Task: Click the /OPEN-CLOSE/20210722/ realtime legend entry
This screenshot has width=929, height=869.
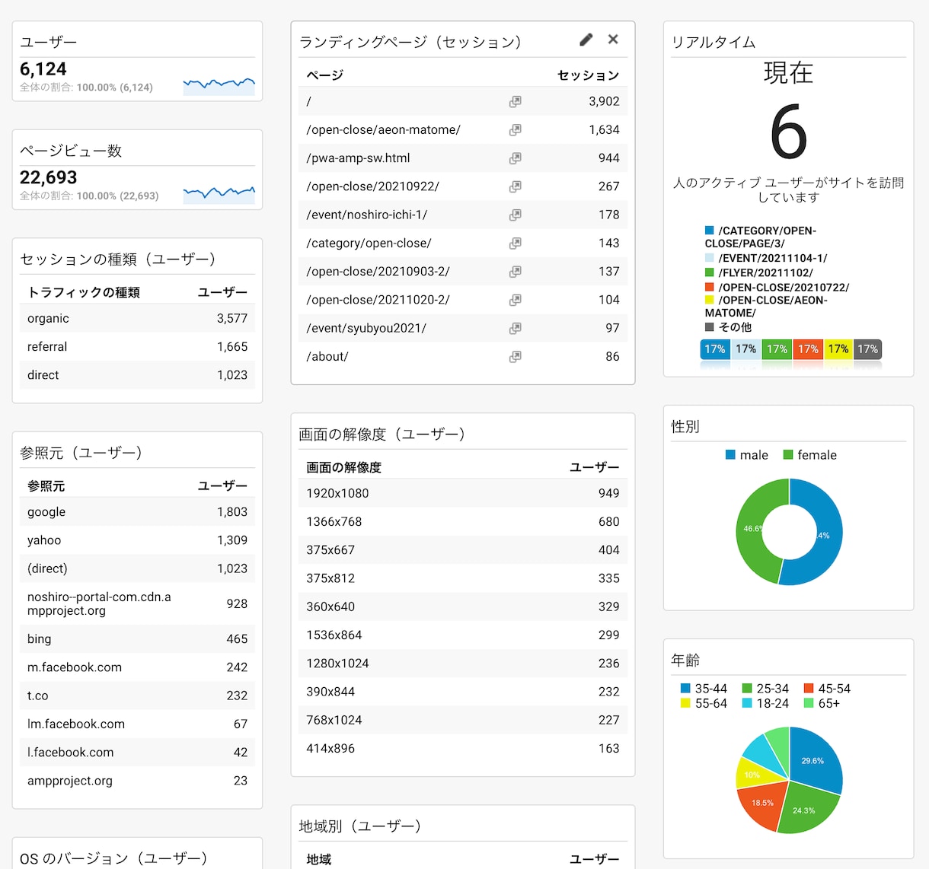Action: pos(777,287)
